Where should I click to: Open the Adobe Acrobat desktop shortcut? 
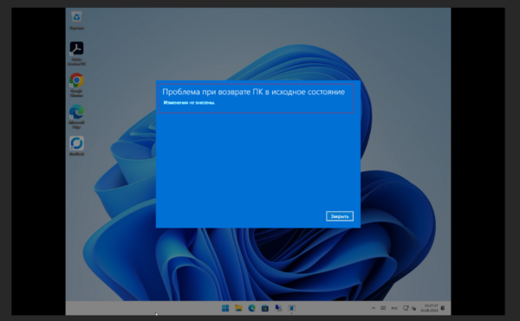coord(76,54)
